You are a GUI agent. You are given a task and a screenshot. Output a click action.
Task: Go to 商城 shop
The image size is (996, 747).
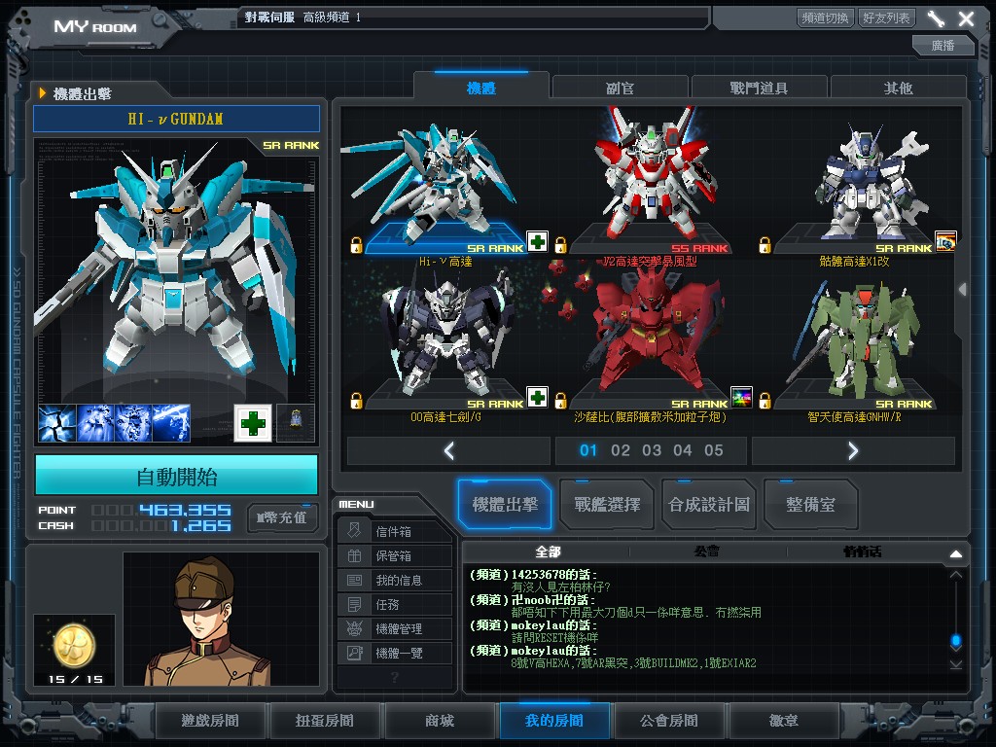[440, 721]
